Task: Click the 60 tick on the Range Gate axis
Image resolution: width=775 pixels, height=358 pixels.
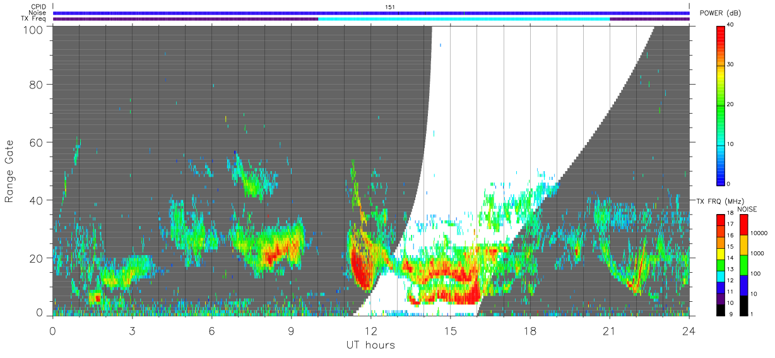Action: 35,142
